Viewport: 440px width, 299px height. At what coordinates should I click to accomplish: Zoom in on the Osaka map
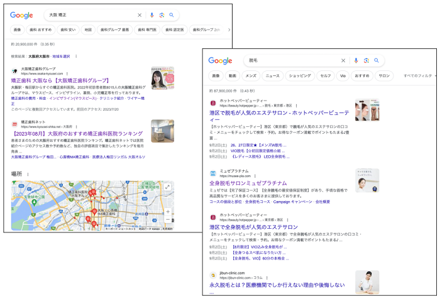click(168, 212)
